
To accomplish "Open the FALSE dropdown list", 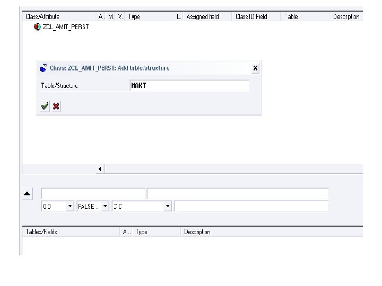I will (105, 206).
